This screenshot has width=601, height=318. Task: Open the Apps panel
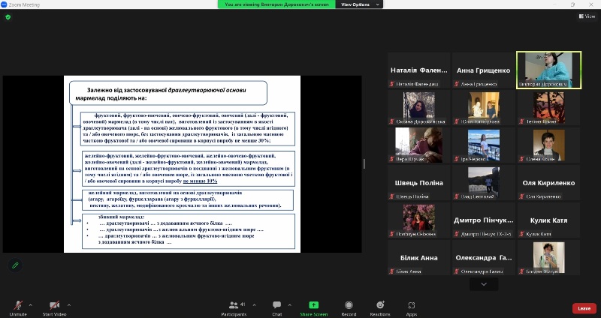click(412, 306)
